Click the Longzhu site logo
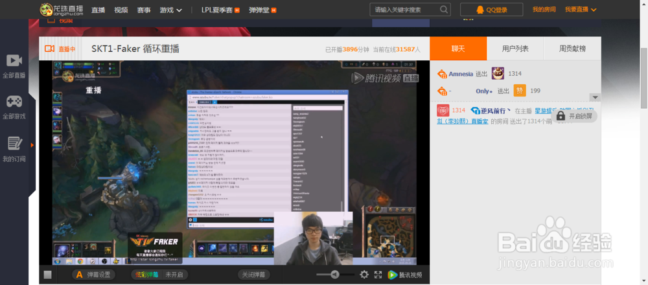 point(62,9)
